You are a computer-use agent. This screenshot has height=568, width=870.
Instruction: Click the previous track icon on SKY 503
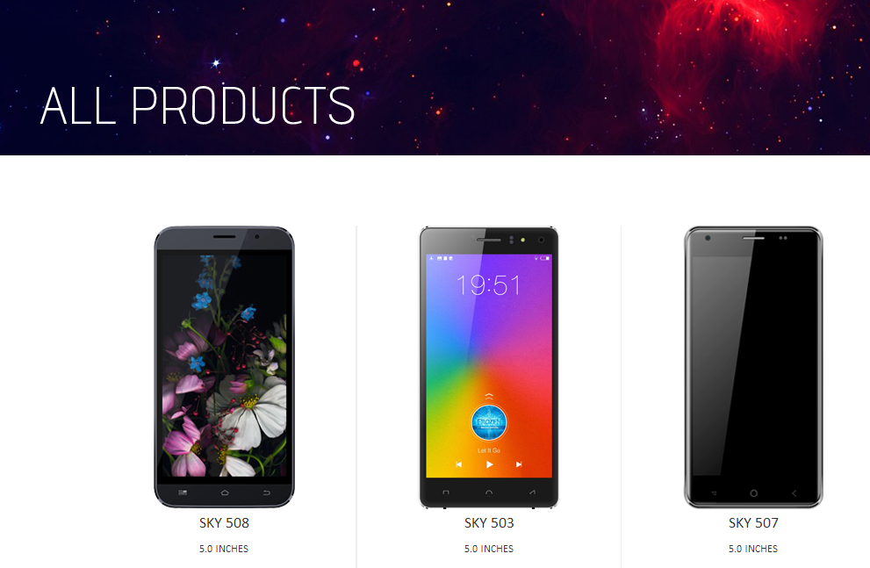pyautogui.click(x=459, y=464)
